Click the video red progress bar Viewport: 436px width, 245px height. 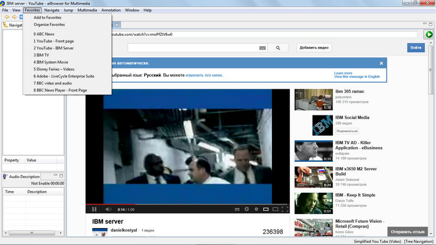coord(111,204)
